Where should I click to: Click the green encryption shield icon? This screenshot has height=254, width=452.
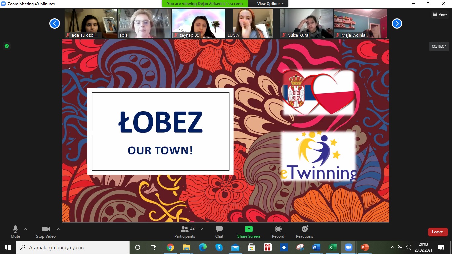(x=7, y=46)
